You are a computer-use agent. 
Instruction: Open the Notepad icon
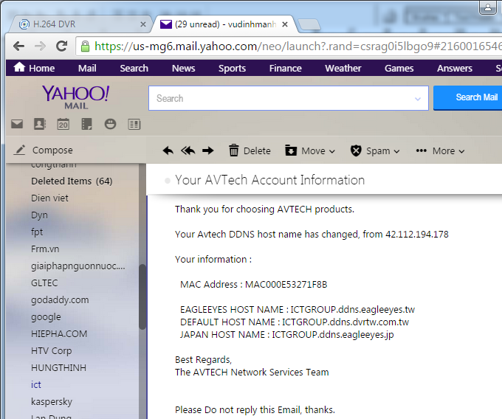click(x=86, y=124)
